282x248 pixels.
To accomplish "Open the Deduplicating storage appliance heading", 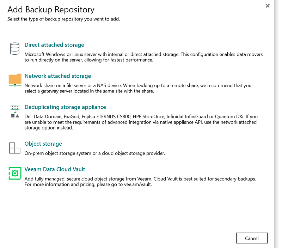I will click(x=65, y=107).
